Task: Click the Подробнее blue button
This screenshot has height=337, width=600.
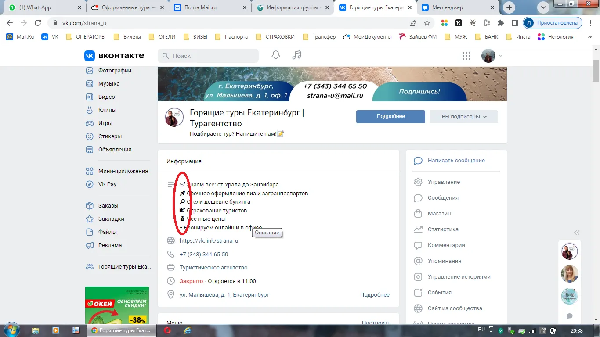Action: pos(390,117)
